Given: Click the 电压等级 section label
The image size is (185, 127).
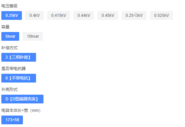Looking at the screenshot, I should coord(9,6).
